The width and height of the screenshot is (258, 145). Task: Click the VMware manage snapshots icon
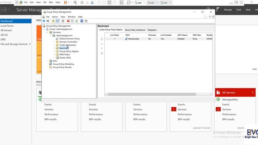click(92, 2)
